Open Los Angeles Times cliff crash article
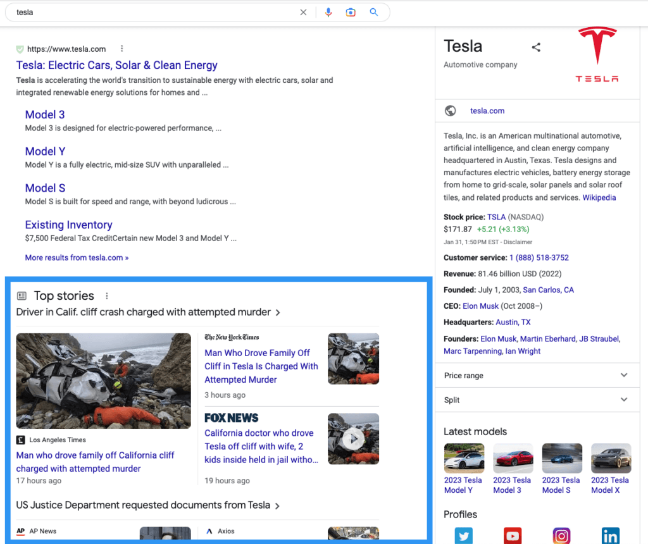 point(95,462)
